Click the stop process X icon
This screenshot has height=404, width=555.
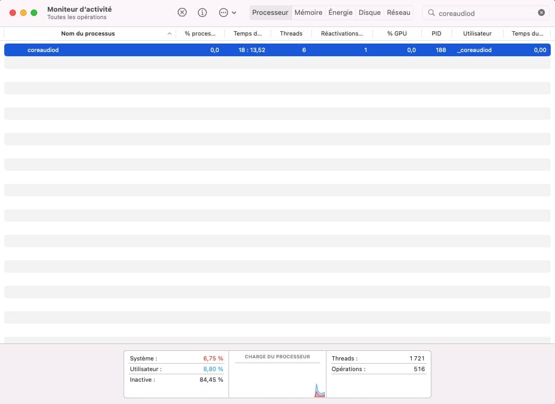pyautogui.click(x=182, y=13)
